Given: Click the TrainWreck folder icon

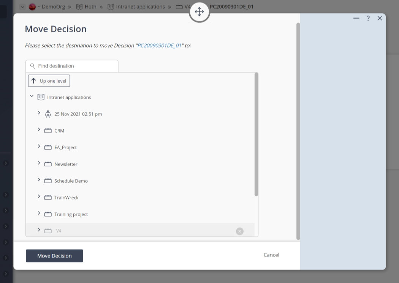Looking at the screenshot, I should click(x=48, y=198).
